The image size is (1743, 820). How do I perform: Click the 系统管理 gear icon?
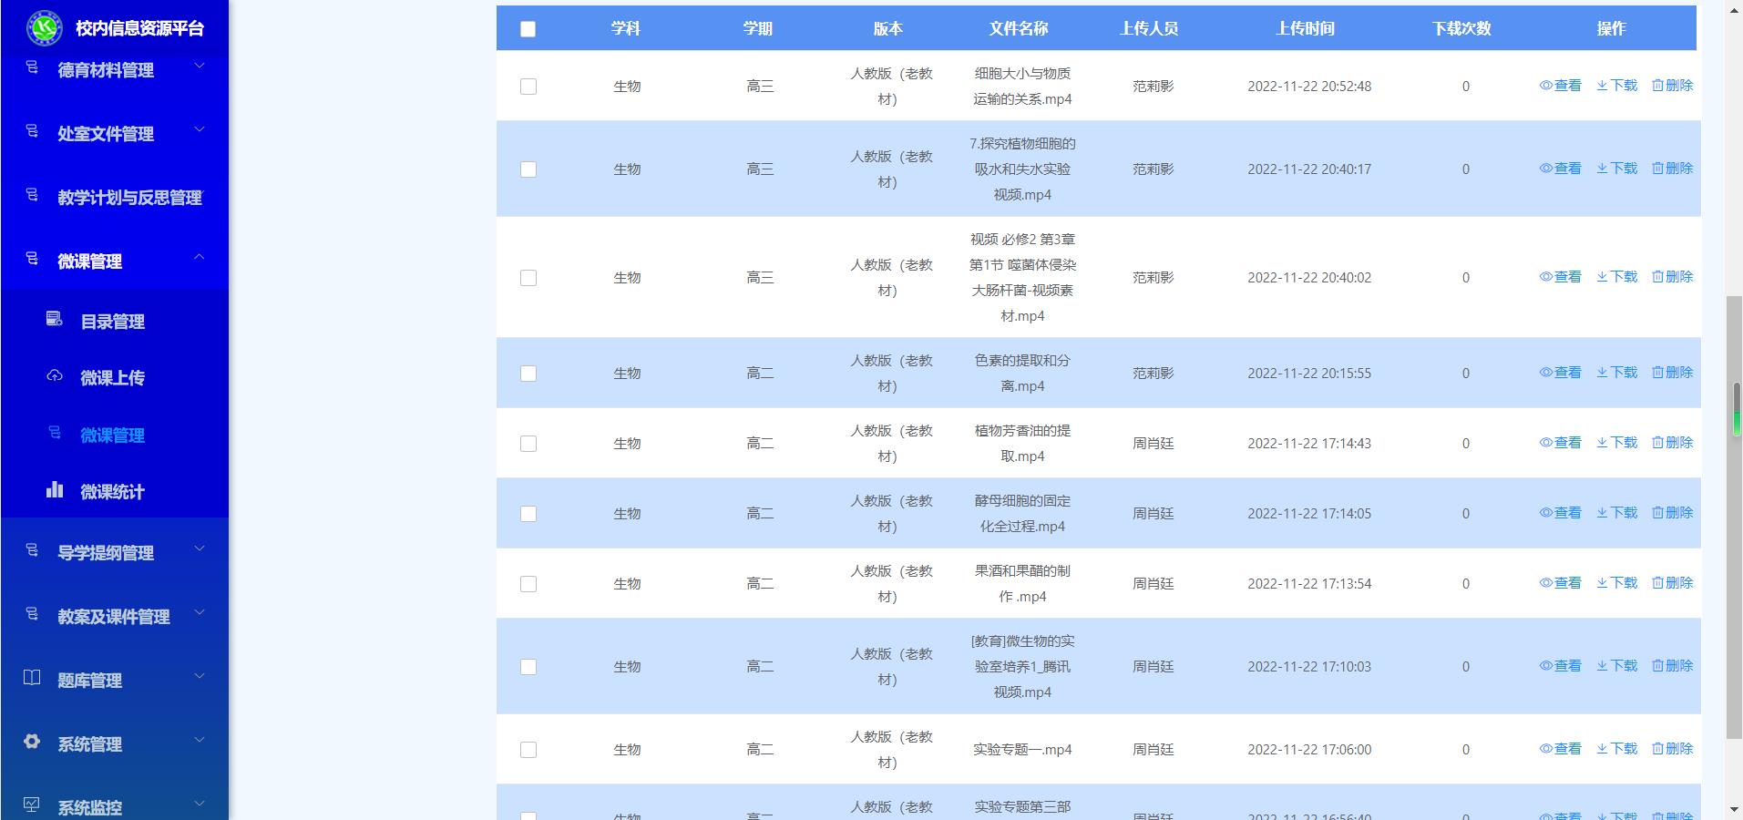(x=32, y=742)
